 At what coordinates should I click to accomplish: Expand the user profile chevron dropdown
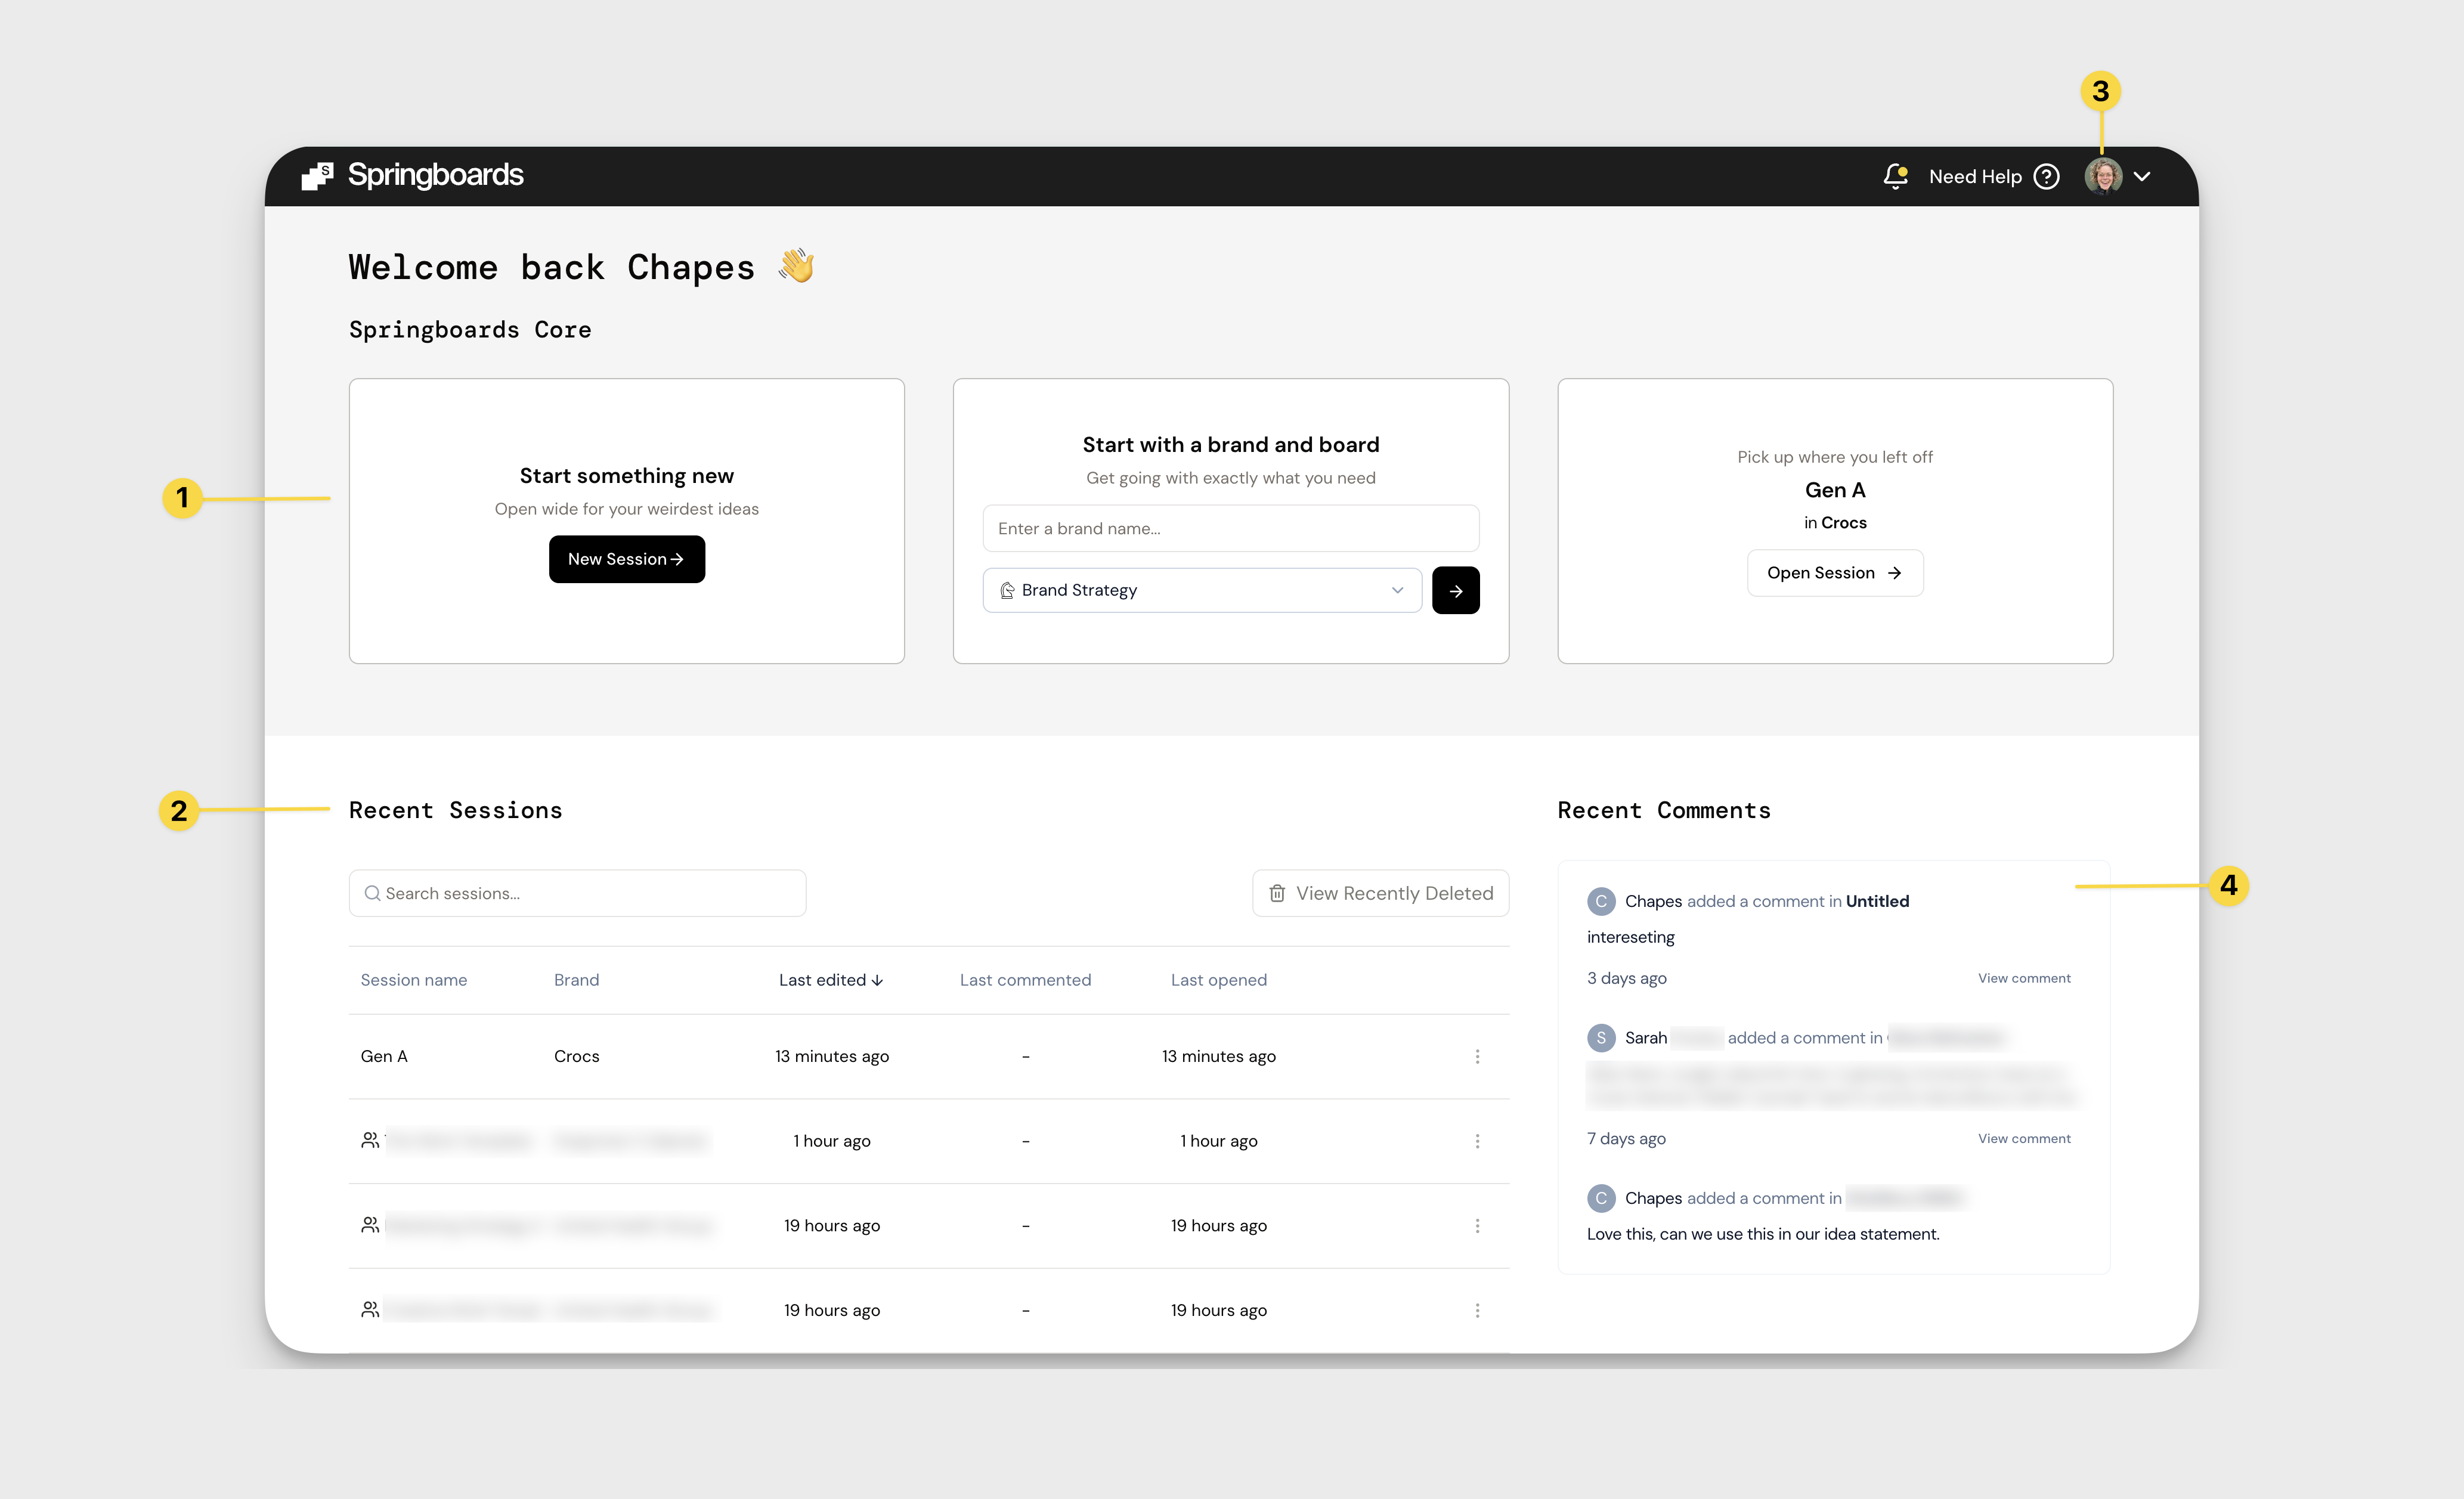coord(2142,176)
